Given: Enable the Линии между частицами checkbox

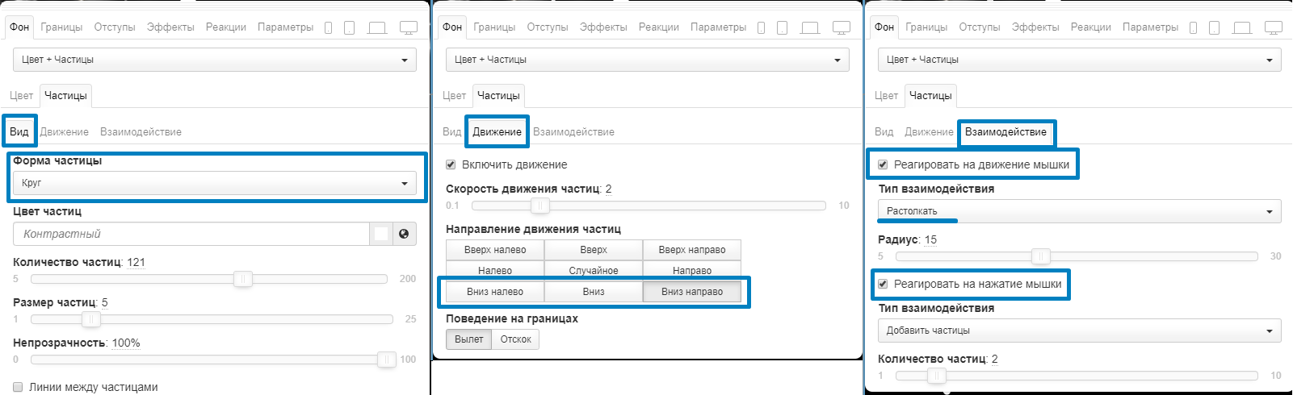Looking at the screenshot, I should tap(18, 387).
